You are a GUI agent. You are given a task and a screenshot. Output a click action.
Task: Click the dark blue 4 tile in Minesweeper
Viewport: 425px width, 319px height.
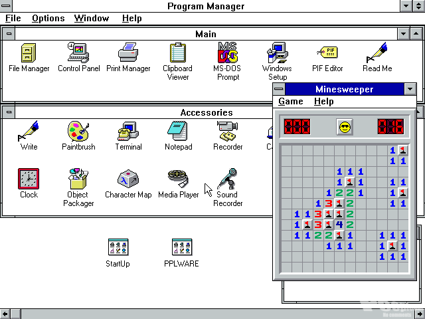(339, 225)
